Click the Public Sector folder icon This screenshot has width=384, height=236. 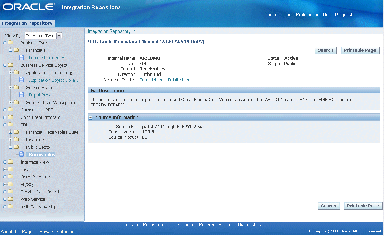[x=16, y=147]
